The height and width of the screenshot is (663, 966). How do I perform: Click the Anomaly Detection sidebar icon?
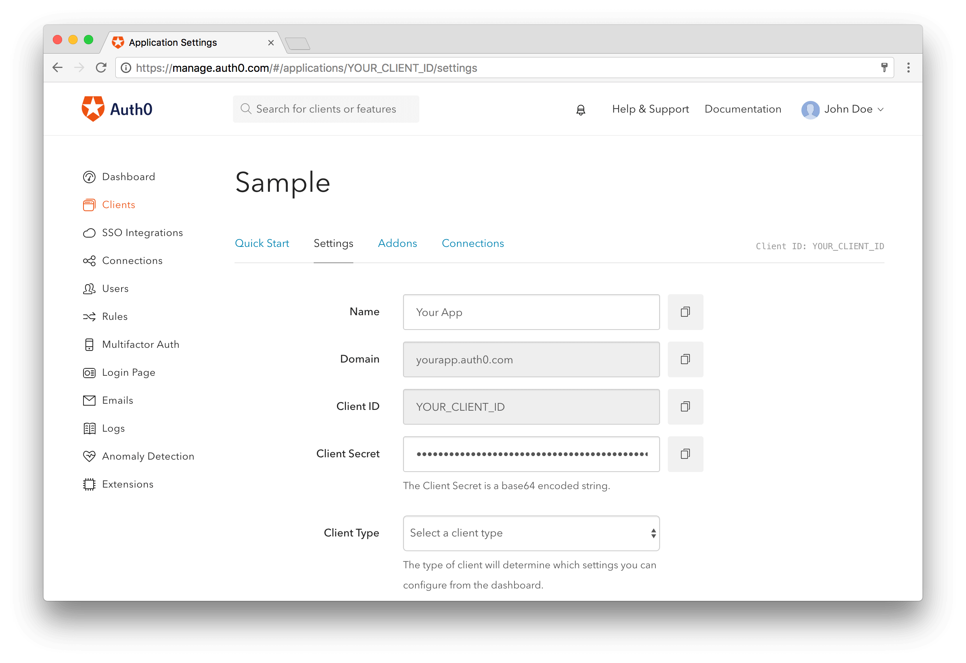(89, 456)
